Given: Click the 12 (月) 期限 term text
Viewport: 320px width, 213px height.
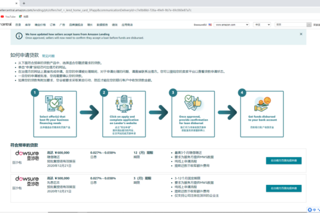Looking at the screenshot, I should (x=143, y=153).
